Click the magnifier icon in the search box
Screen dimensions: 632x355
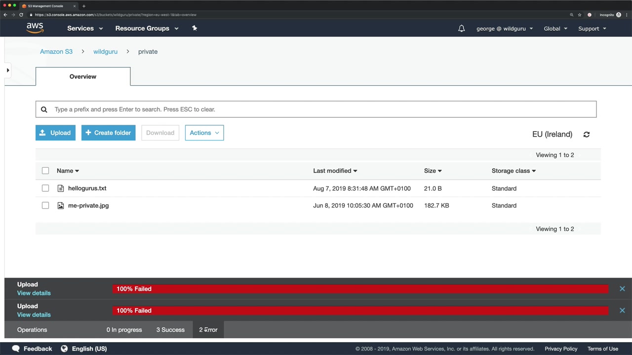[44, 109]
